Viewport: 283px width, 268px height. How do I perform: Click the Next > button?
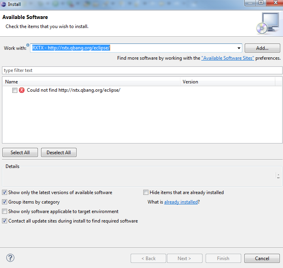tap(185, 258)
